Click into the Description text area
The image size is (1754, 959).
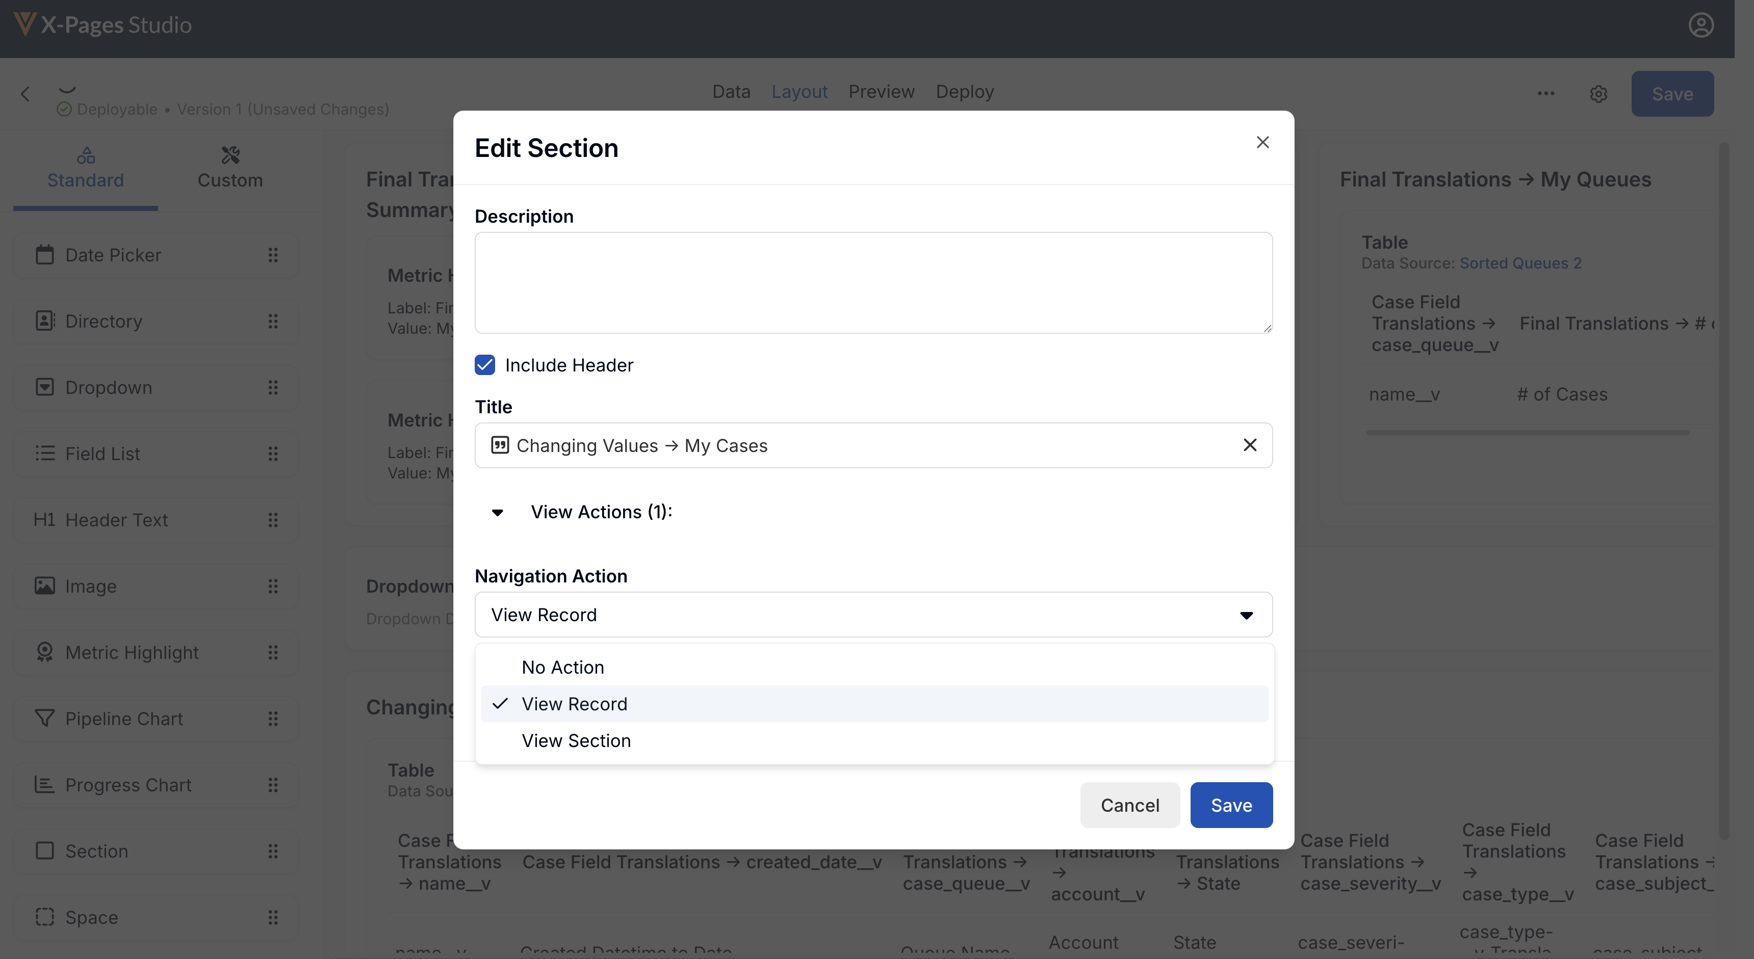pyautogui.click(x=873, y=283)
